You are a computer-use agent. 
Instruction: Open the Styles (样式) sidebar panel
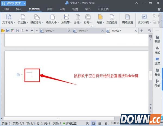157,50
